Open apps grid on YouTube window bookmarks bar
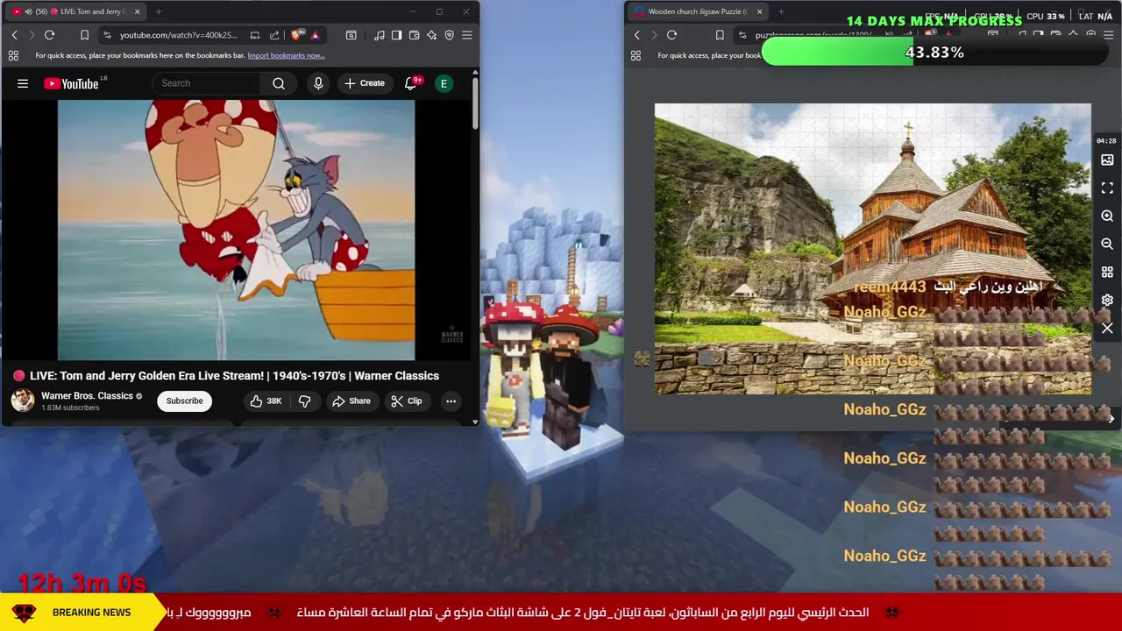Screen dimensions: 1122x631 pyautogui.click(x=13, y=55)
